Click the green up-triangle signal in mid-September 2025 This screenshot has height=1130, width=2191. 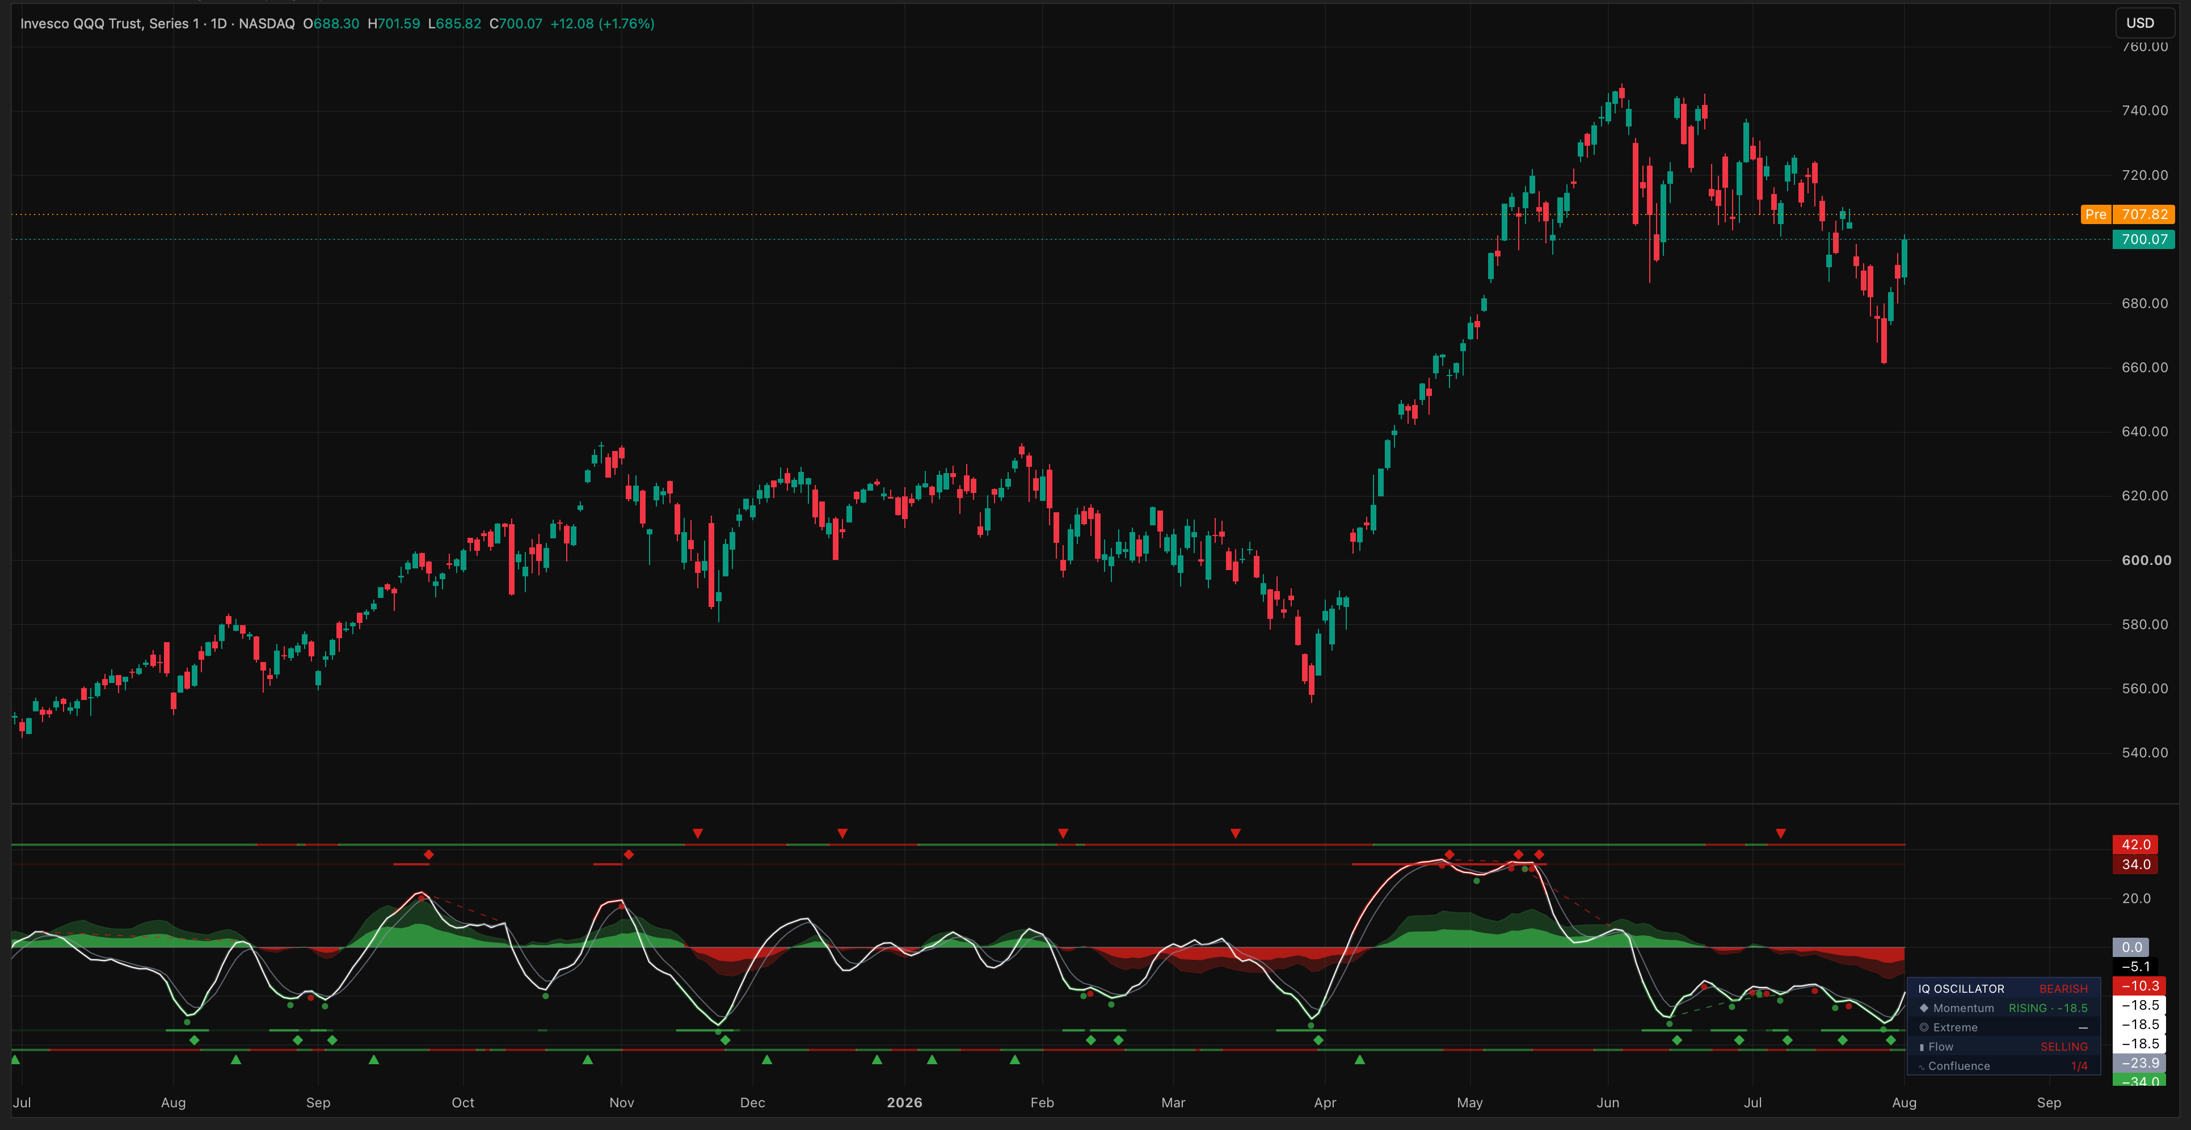373,1060
